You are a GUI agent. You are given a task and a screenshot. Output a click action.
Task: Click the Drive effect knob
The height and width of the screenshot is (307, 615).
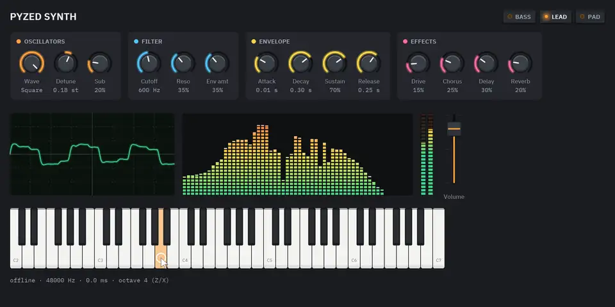(x=418, y=63)
